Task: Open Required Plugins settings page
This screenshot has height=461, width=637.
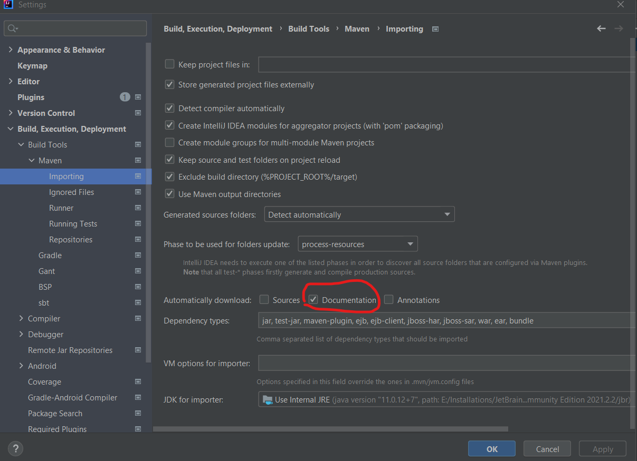Action: point(57,429)
